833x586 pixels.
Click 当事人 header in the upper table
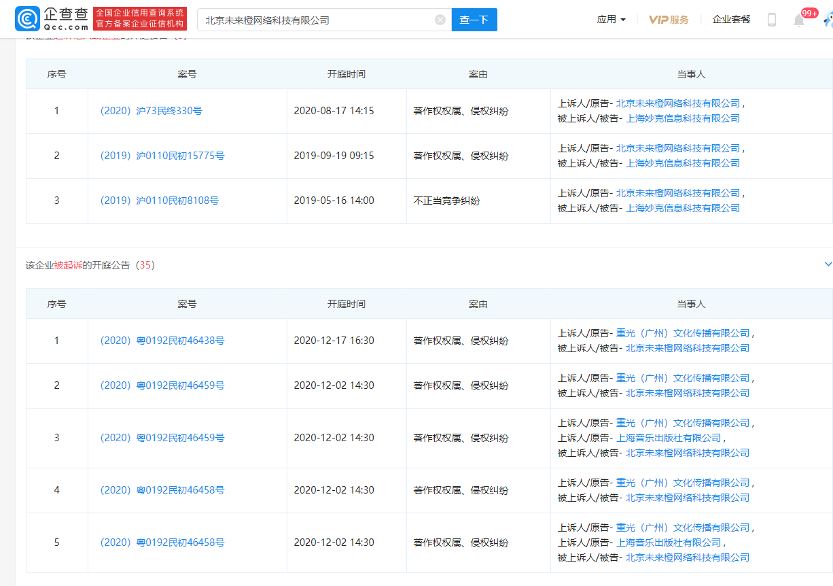pyautogui.click(x=692, y=74)
